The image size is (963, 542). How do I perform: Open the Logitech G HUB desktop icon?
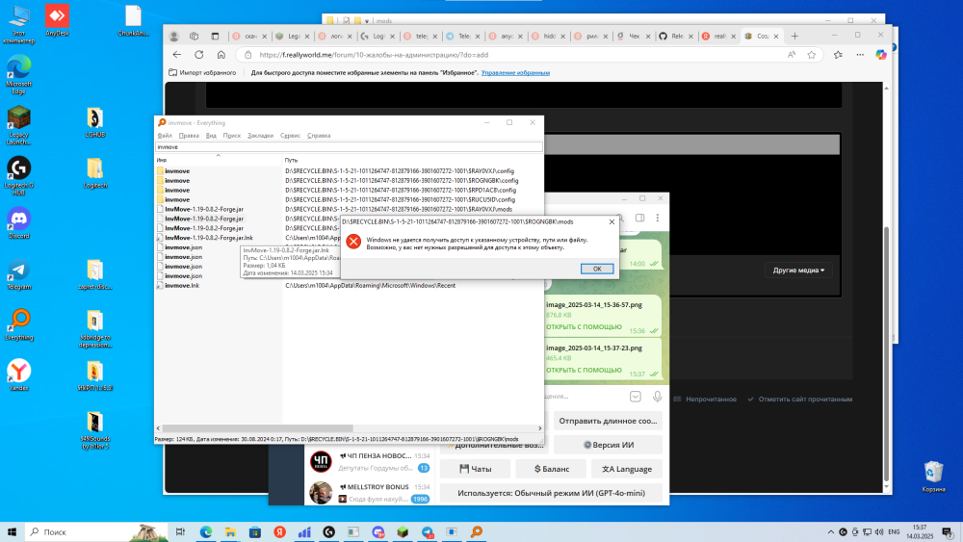pos(19,176)
